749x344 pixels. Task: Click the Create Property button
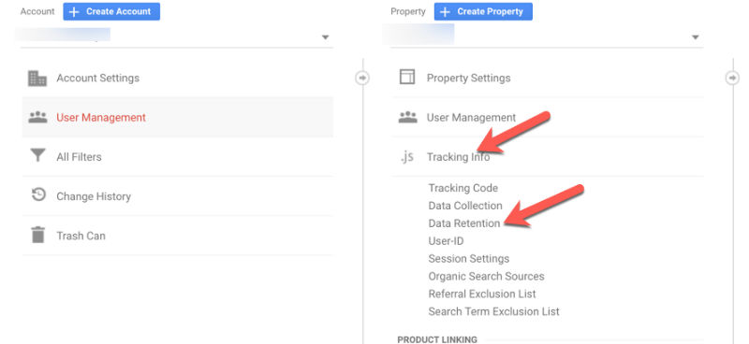[483, 11]
